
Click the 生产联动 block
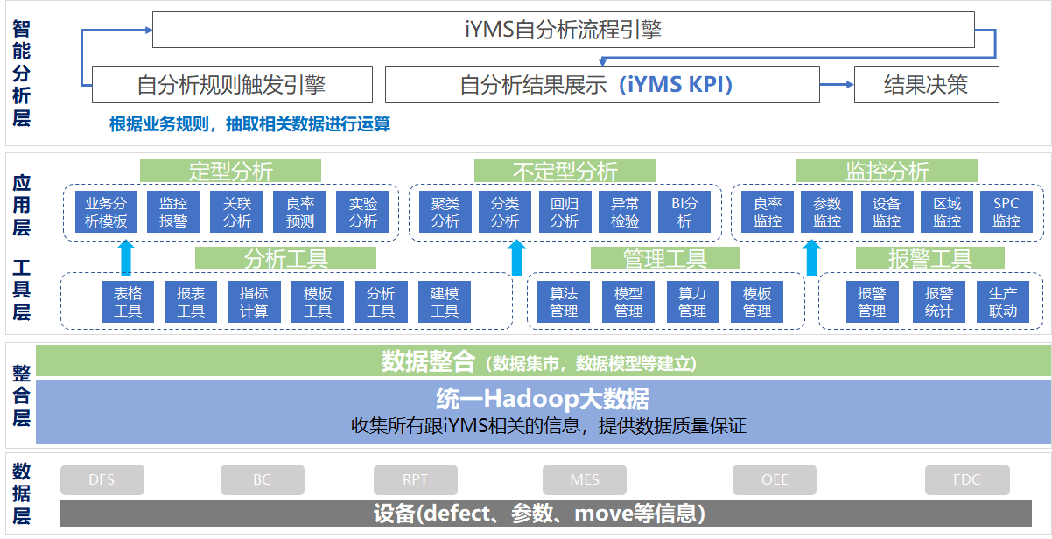[x=1003, y=302]
